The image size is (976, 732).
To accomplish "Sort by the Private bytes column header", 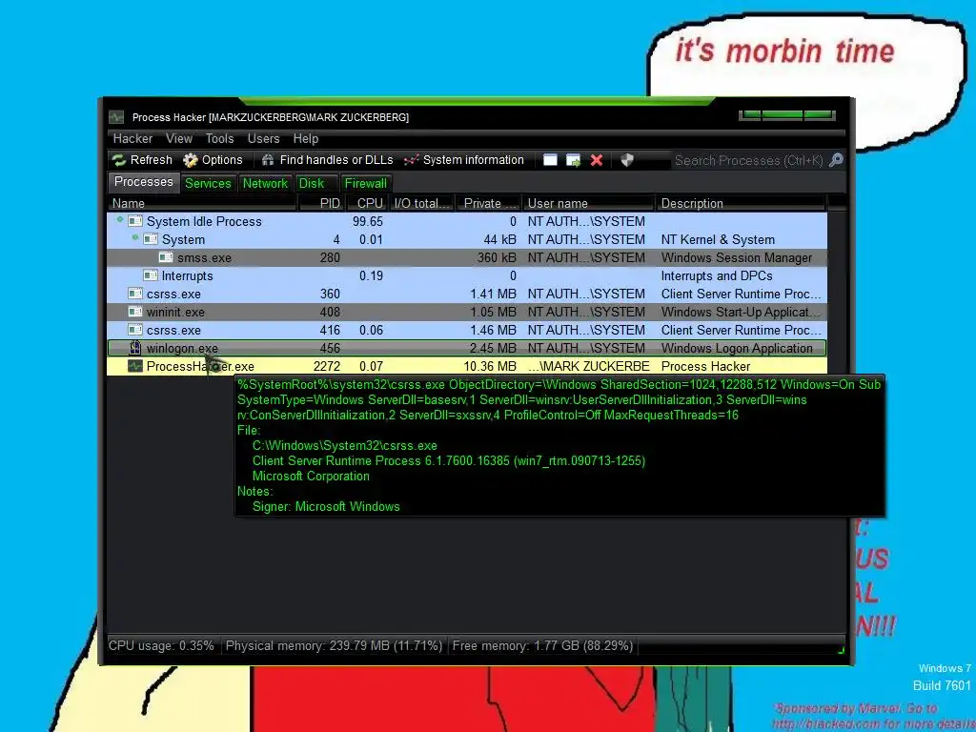I will (x=489, y=204).
